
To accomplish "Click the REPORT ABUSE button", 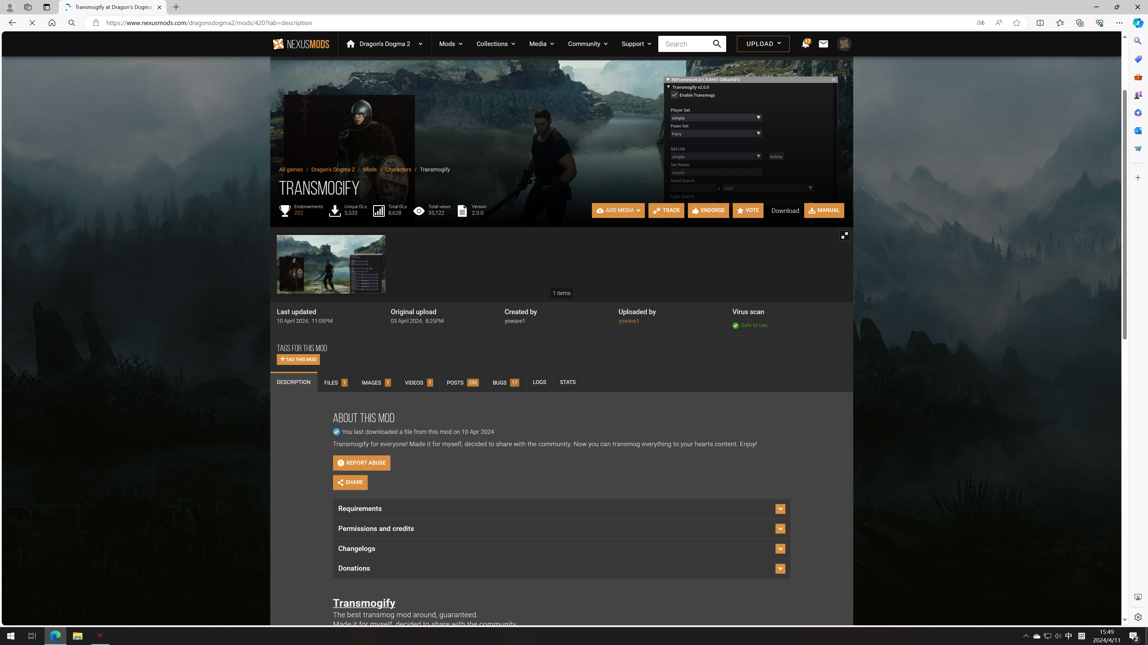I will [x=361, y=463].
